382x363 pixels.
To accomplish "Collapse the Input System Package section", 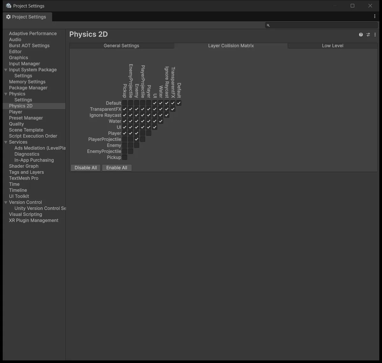I will [6, 70].
